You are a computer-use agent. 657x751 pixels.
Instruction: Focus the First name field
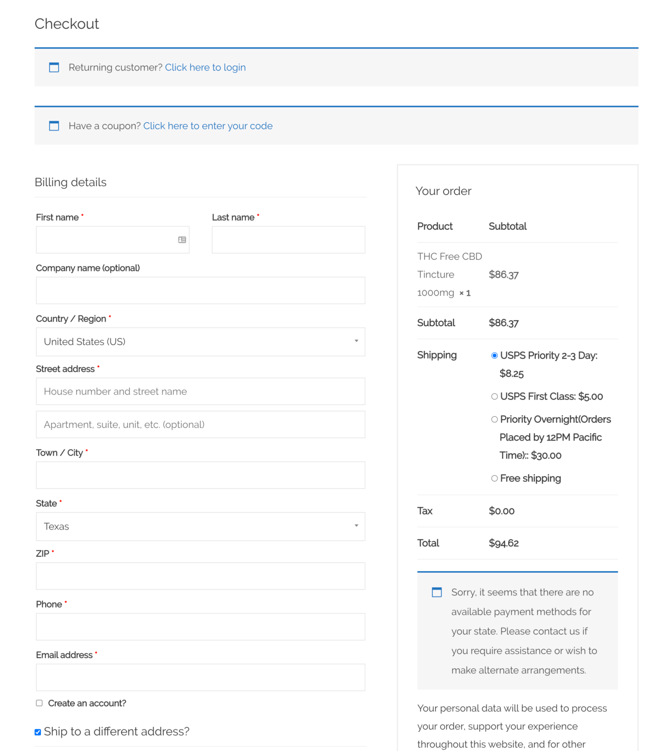(112, 240)
